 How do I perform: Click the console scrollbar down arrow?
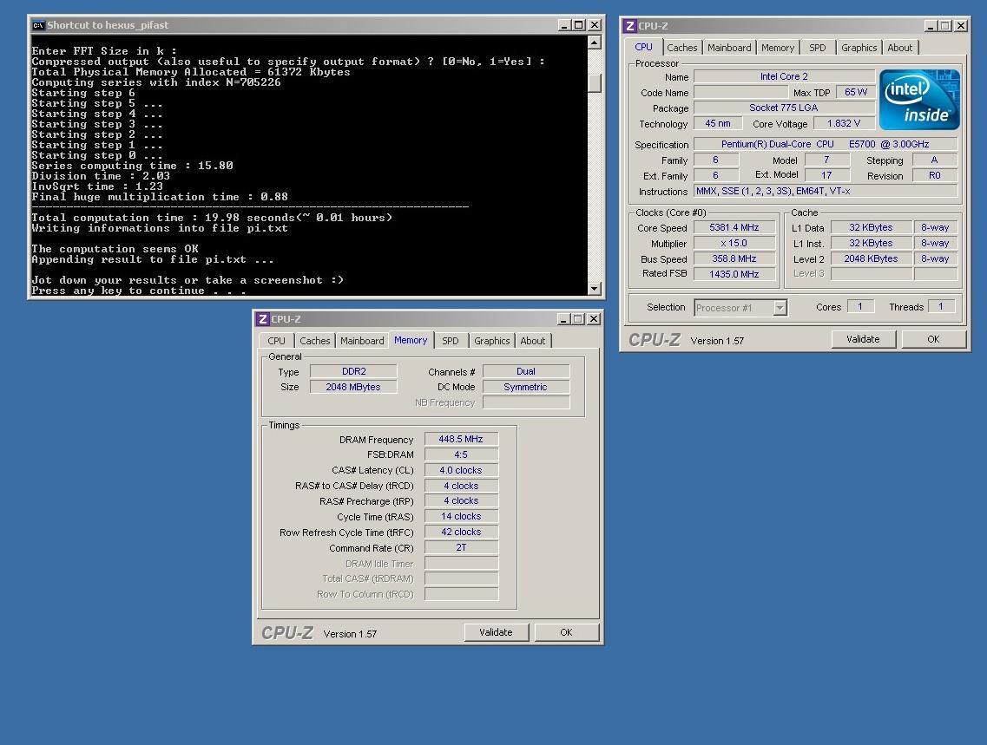(x=595, y=289)
